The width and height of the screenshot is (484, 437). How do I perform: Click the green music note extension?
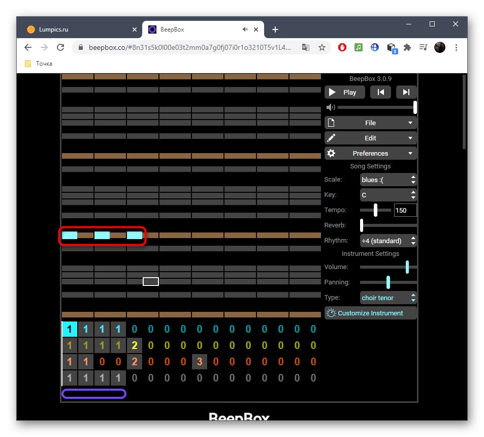coord(359,47)
